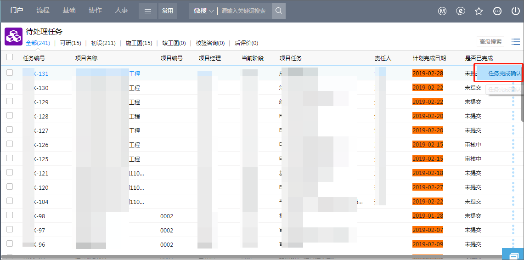Open row actions dots for K-125
Image resolution: width=524 pixels, height=260 pixels.
tap(513, 159)
